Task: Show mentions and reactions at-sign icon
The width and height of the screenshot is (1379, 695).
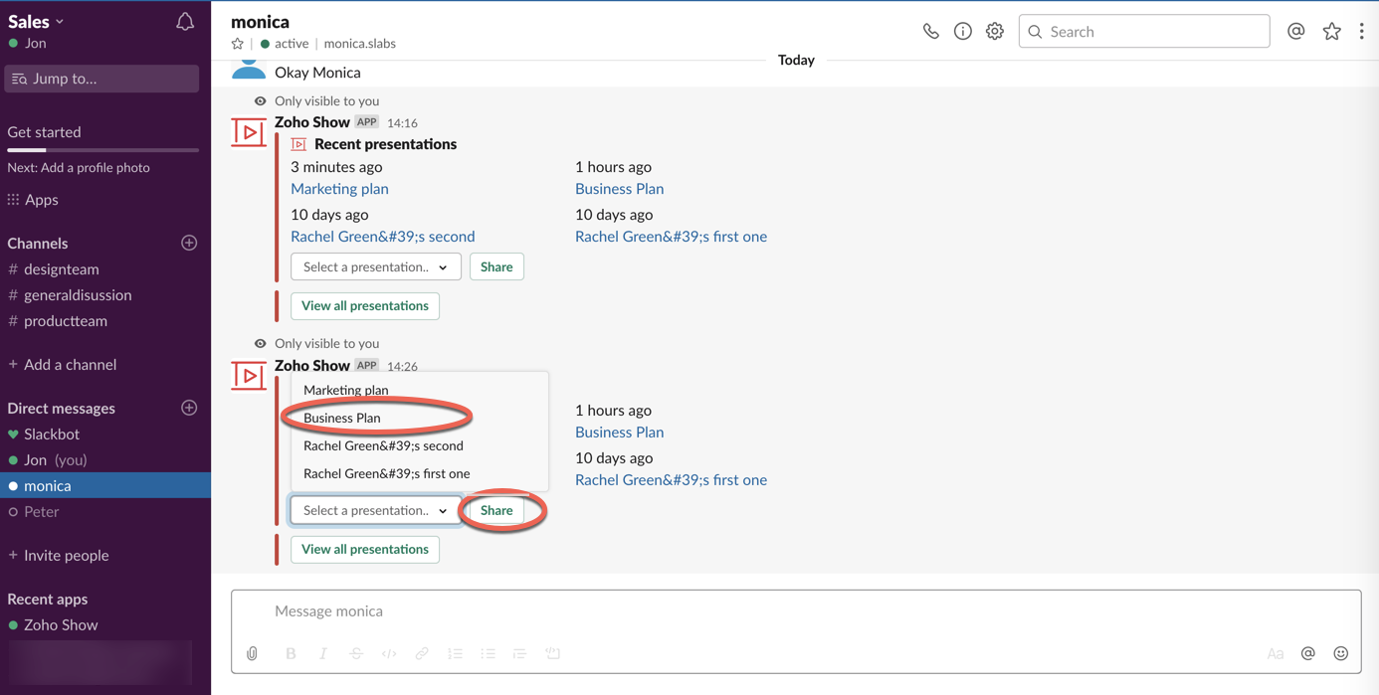Action: 1295,32
